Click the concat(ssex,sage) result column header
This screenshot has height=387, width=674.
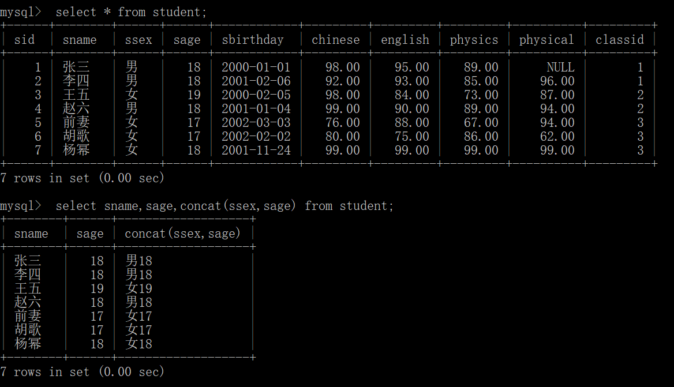(183, 234)
